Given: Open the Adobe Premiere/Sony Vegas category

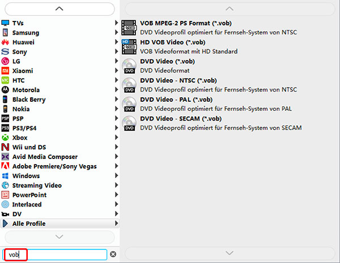Looking at the screenshot, I should point(59,166).
